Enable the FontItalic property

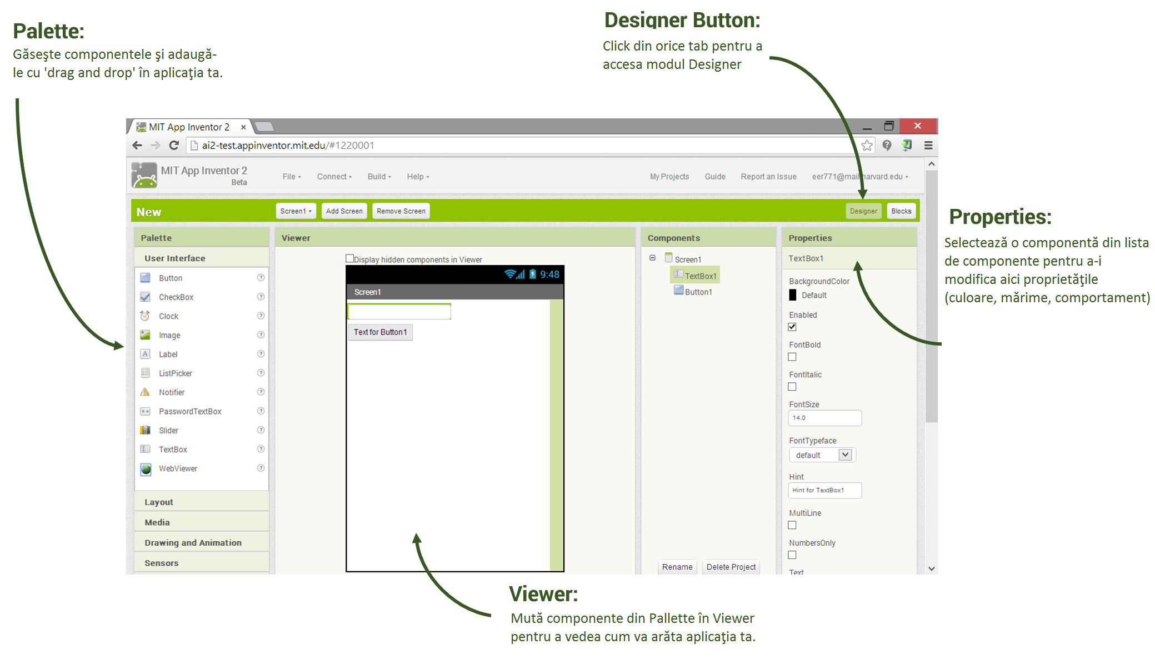[792, 387]
